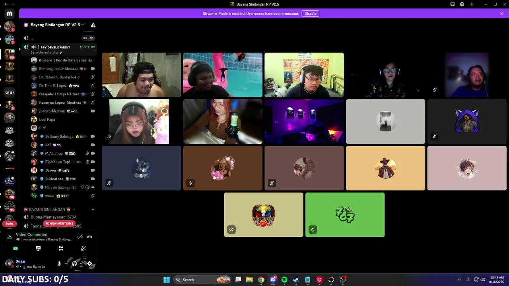The height and width of the screenshot is (286, 509).
Task: Toggle noise suppression
Action: (x=80, y=237)
